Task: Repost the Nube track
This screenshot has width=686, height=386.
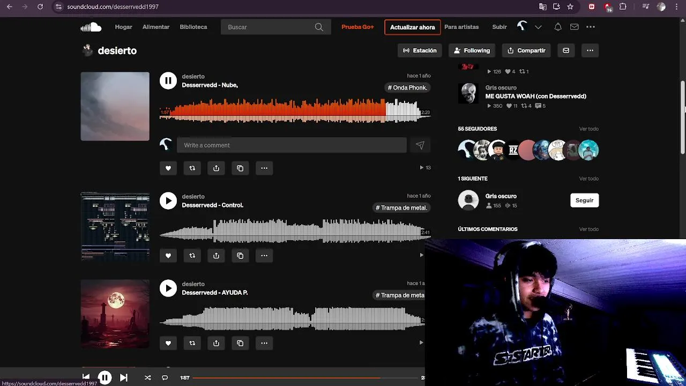Action: pyautogui.click(x=192, y=168)
